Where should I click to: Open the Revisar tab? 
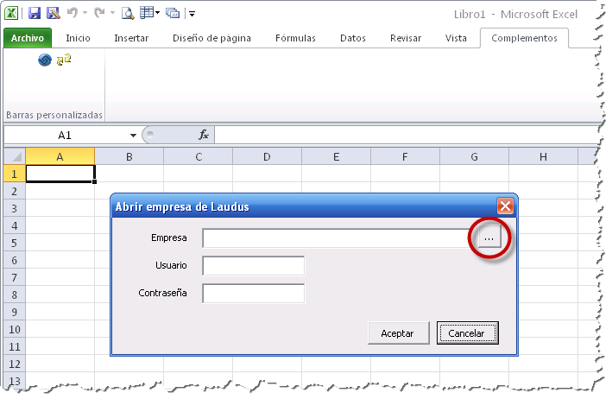click(406, 38)
